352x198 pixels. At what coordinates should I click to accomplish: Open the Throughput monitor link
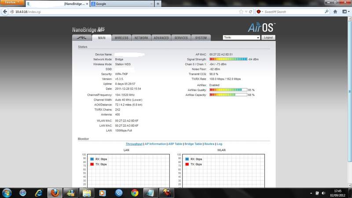[x=134, y=144]
